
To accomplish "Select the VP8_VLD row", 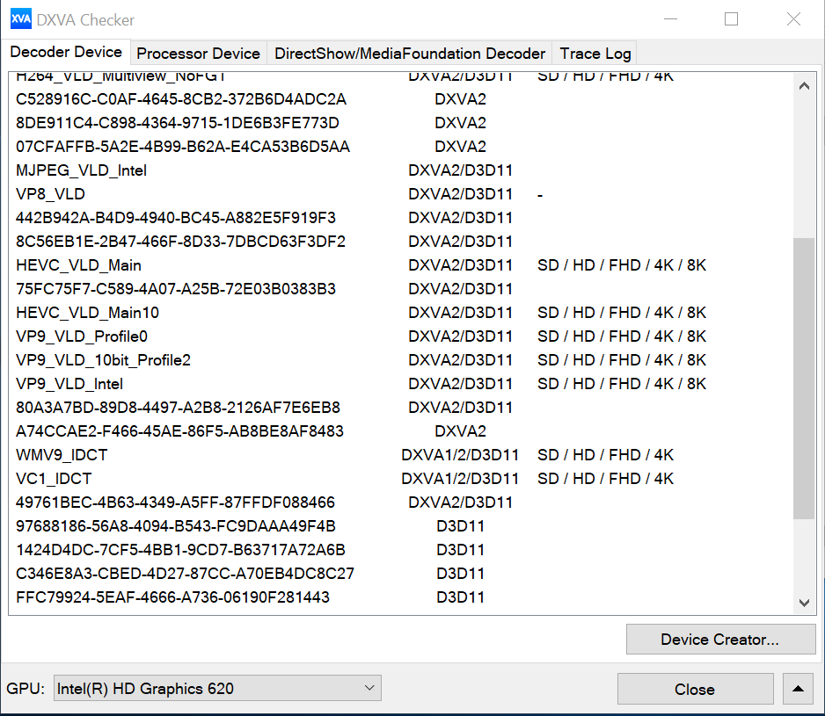I will pyautogui.click(x=401, y=194).
